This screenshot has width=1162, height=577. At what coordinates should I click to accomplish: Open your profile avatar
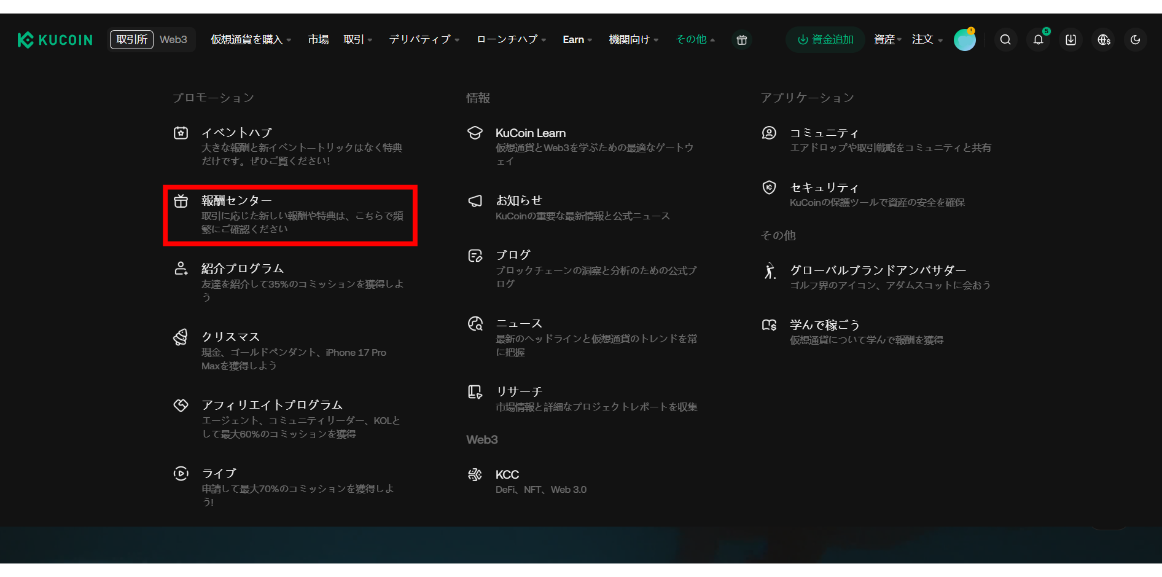coord(965,39)
